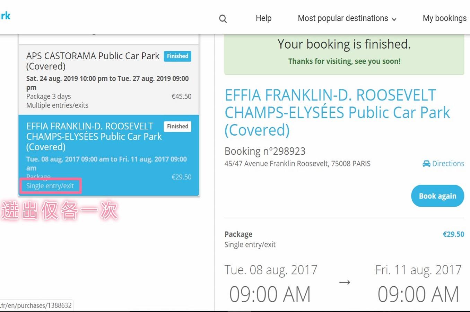Click Multiple entries/exits text
Screen dimensions: 470x312
(57, 105)
